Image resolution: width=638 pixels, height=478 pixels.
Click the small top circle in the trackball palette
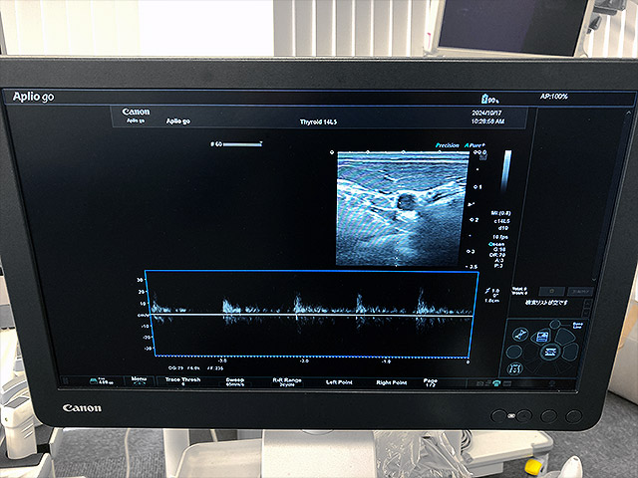pyautogui.click(x=554, y=324)
